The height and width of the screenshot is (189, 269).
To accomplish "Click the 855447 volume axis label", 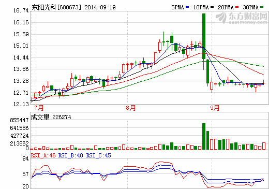I will coord(19,120).
